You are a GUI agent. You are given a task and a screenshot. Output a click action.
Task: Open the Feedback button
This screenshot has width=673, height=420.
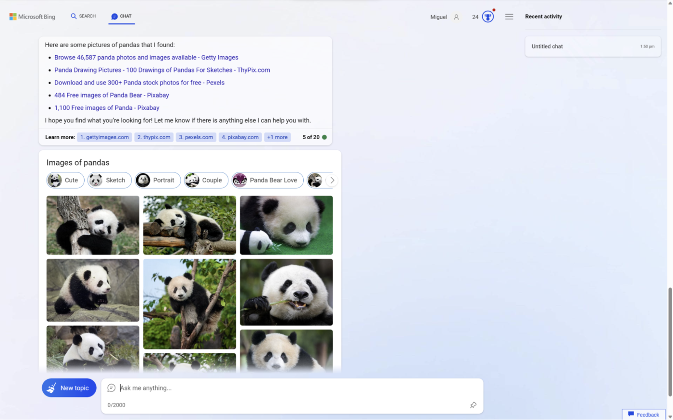643,415
